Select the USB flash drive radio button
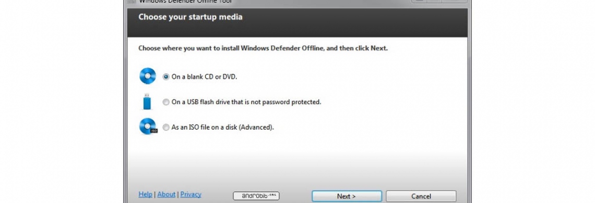 click(x=166, y=102)
